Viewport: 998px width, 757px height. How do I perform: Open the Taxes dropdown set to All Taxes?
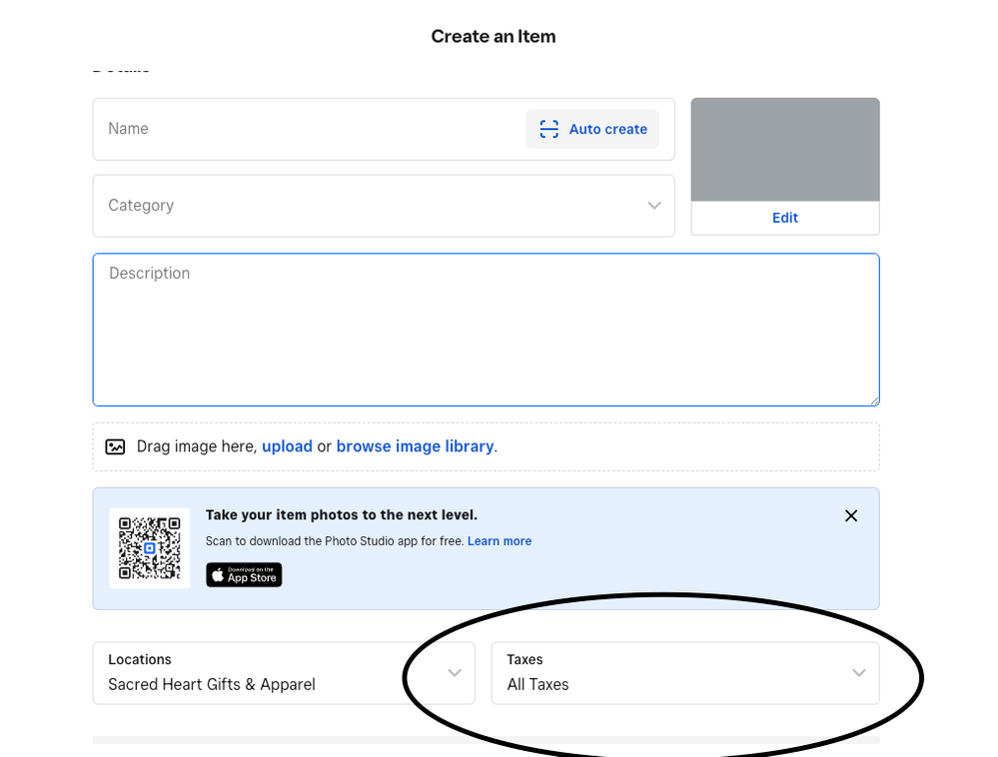pos(669,673)
